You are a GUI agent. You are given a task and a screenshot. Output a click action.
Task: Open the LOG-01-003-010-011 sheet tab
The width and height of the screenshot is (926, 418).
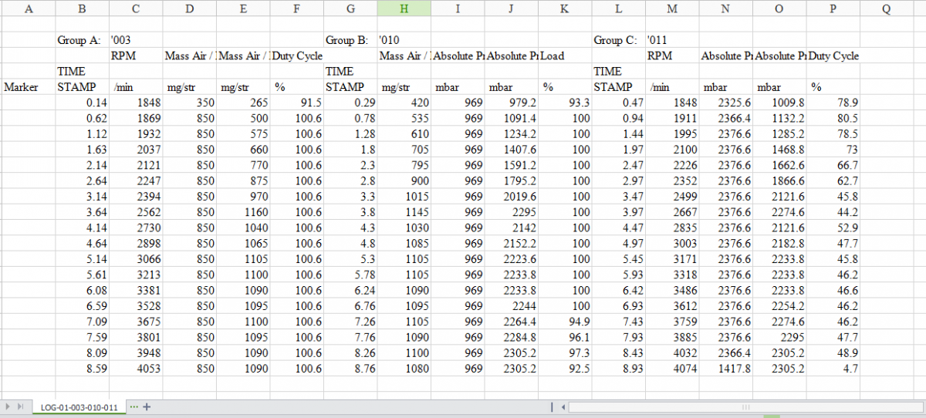79,407
